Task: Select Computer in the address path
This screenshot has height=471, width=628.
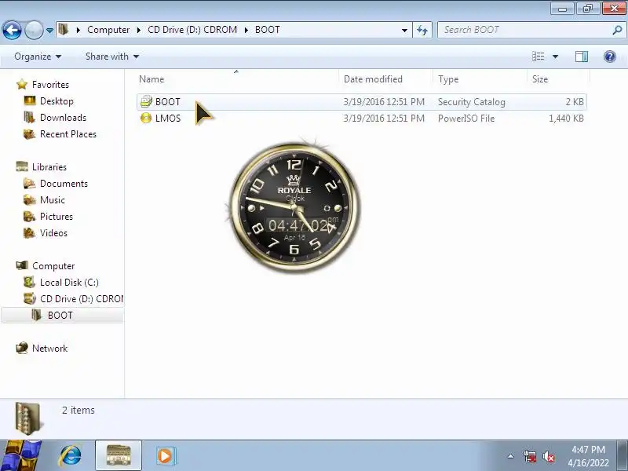Action: coord(108,30)
